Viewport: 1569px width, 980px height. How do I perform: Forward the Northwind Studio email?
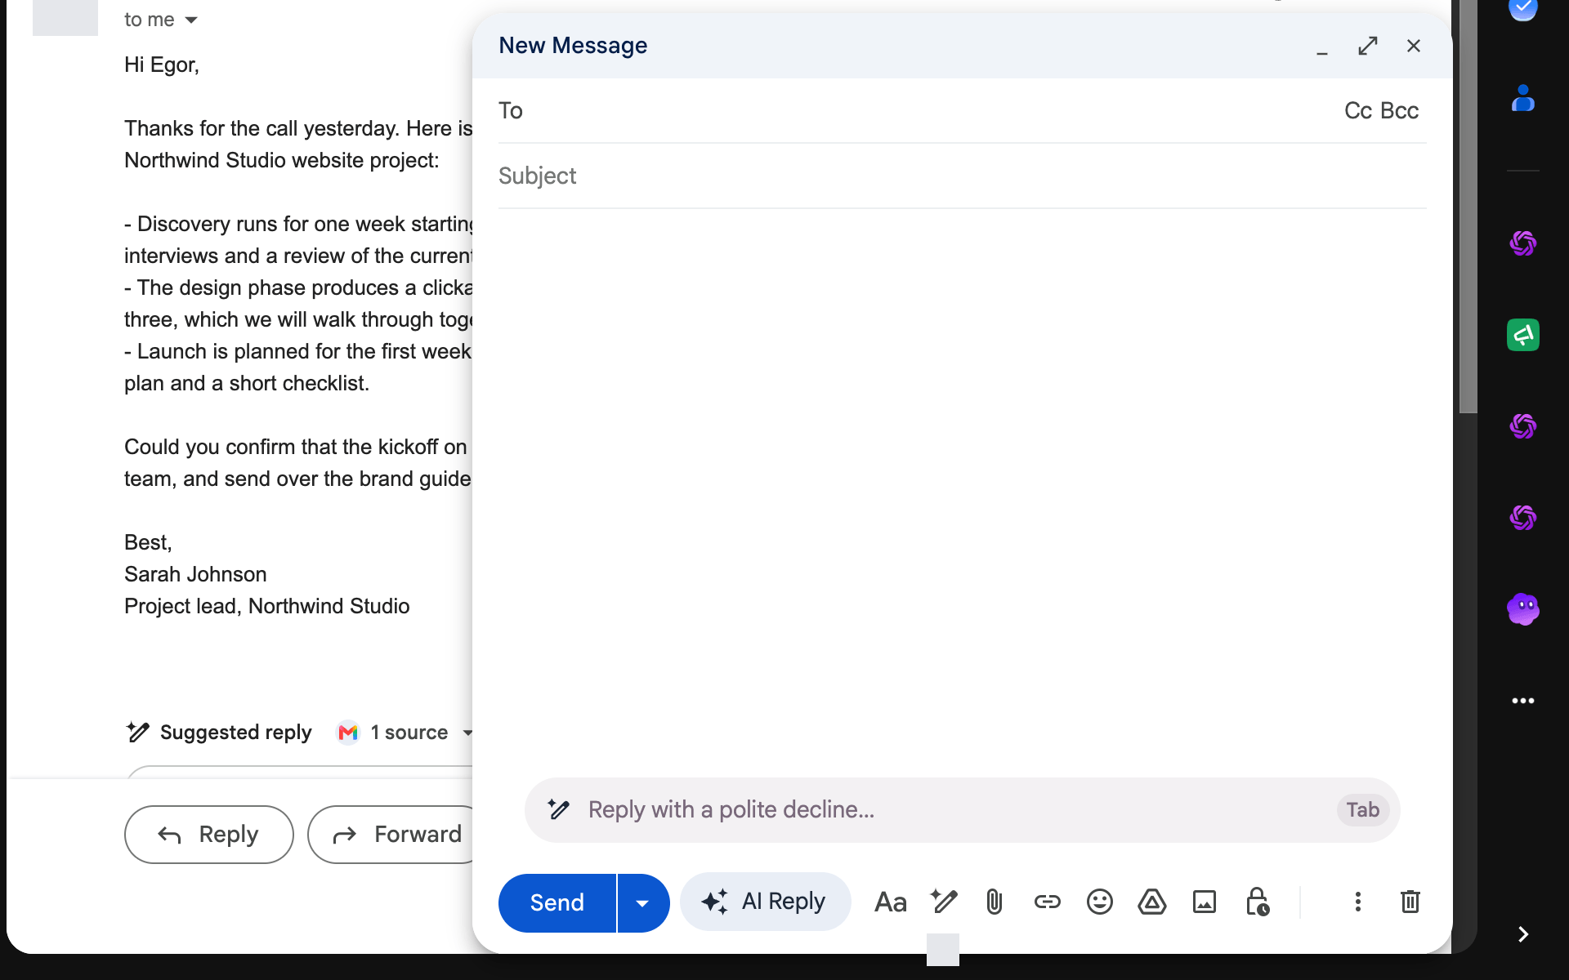(391, 835)
